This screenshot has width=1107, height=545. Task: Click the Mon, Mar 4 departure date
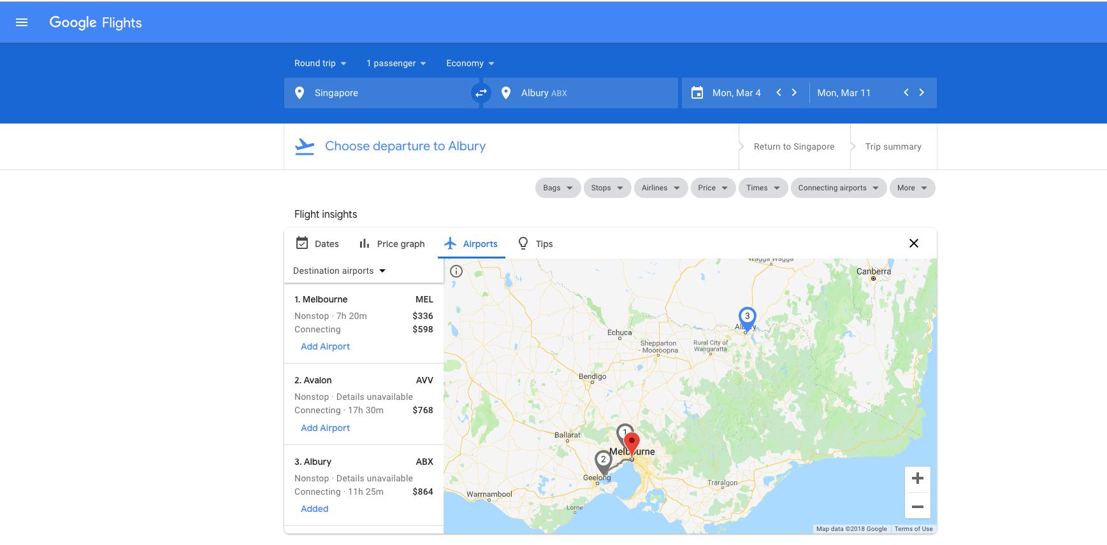[737, 93]
